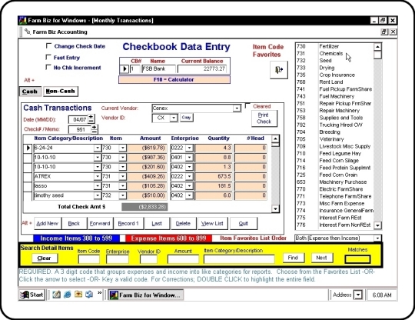Click the Enterprise search field

coord(118,259)
